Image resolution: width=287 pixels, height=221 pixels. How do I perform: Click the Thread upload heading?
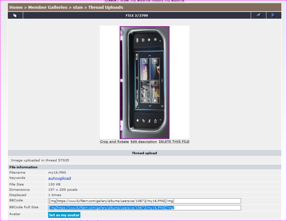(144, 153)
